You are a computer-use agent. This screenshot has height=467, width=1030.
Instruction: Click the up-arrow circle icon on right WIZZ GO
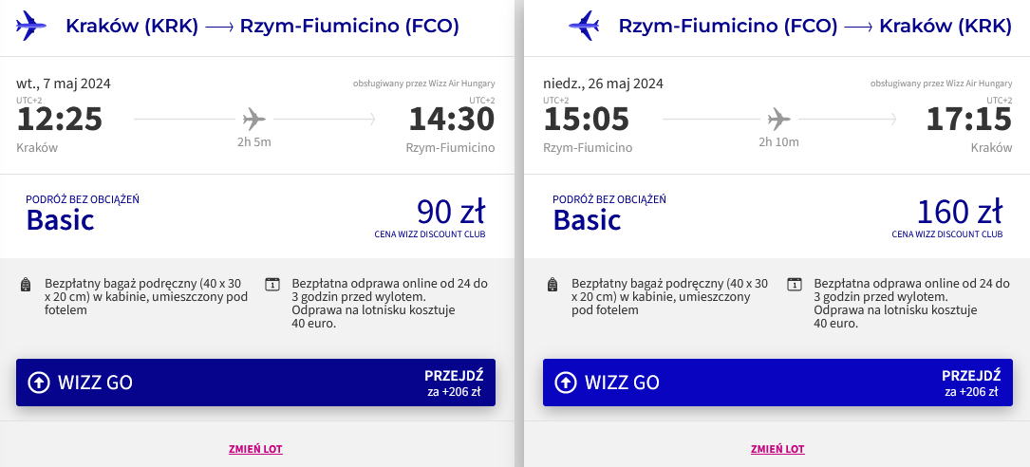[x=566, y=383]
